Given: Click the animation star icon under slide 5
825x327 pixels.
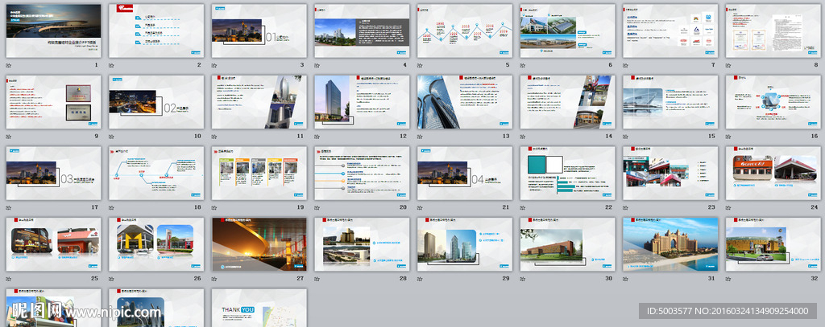Looking at the screenshot, I should (420, 65).
